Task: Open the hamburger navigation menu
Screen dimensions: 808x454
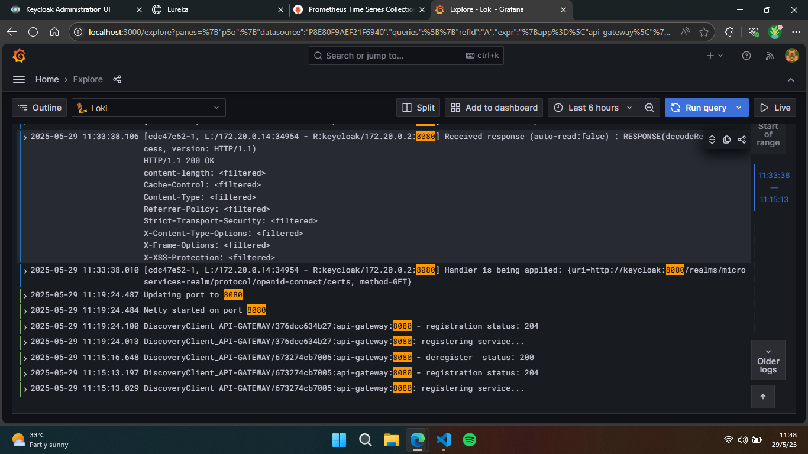Action: tap(19, 79)
